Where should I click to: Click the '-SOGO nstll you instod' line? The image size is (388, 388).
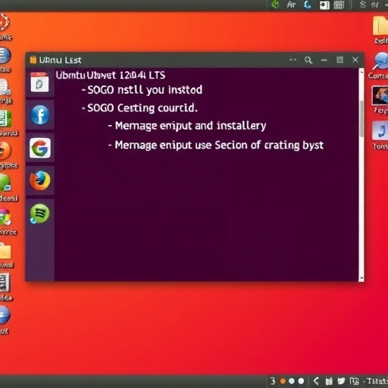tap(142, 90)
